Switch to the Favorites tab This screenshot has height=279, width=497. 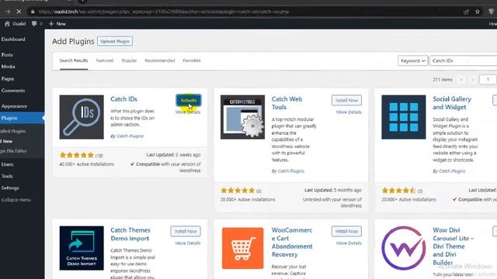pos(192,60)
